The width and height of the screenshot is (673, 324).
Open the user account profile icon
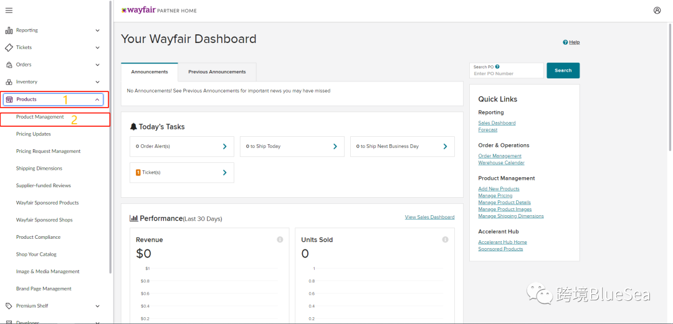657,11
